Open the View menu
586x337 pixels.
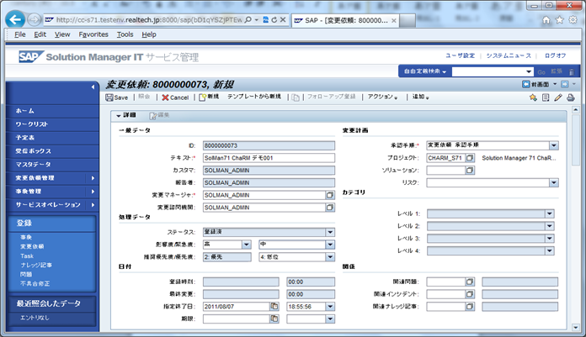pos(62,34)
